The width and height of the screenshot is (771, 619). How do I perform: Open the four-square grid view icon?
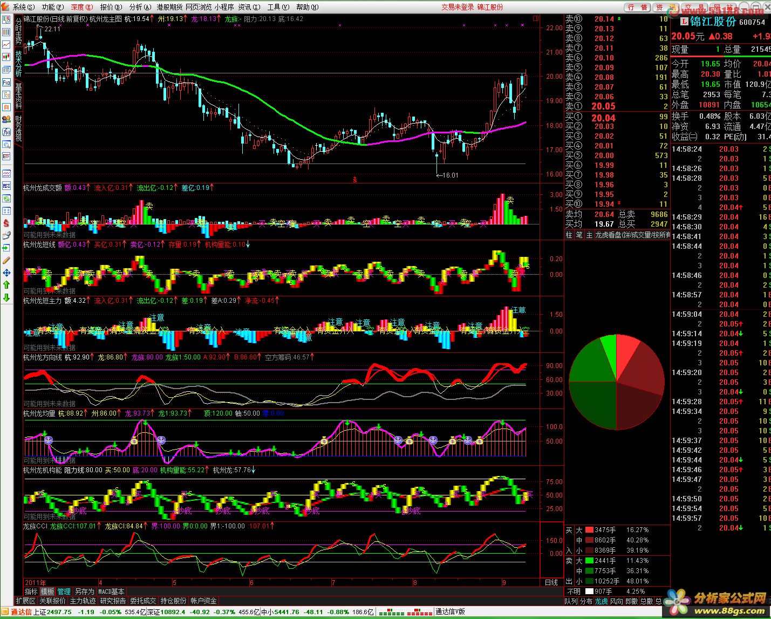click(x=6, y=210)
